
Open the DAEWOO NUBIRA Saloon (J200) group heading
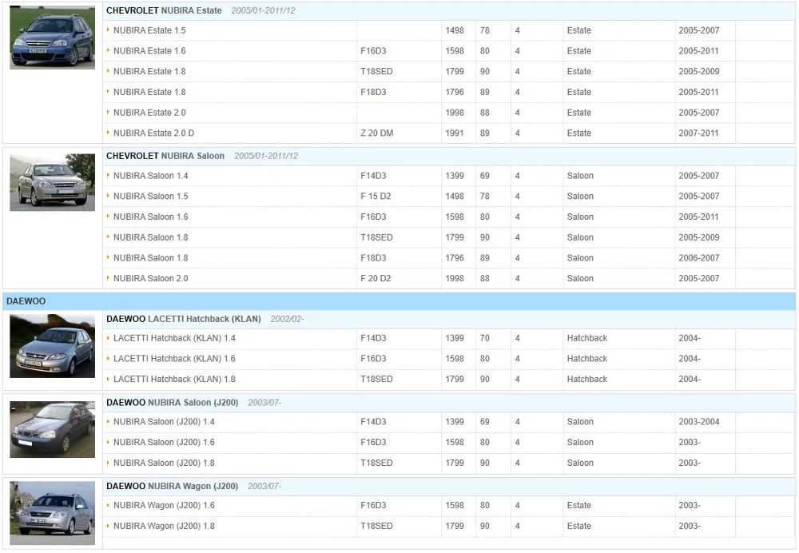pos(172,403)
